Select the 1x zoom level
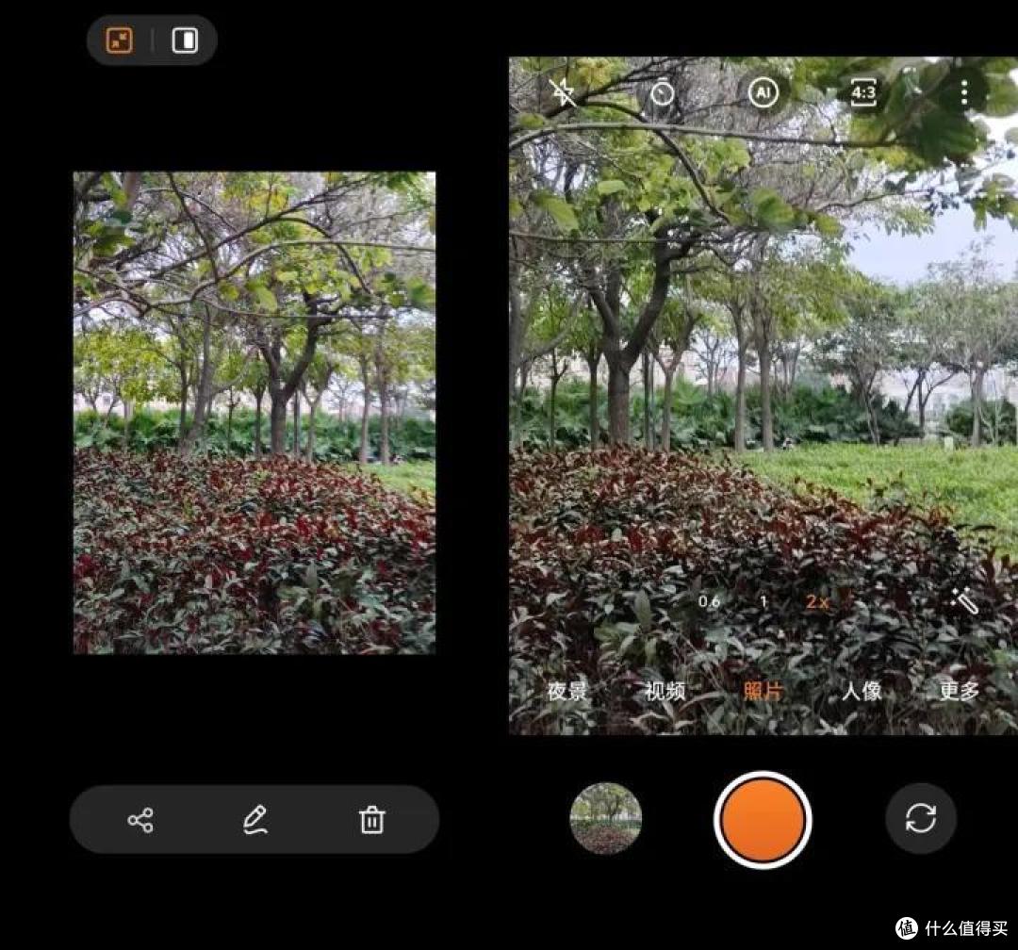1018x950 pixels. point(763,602)
